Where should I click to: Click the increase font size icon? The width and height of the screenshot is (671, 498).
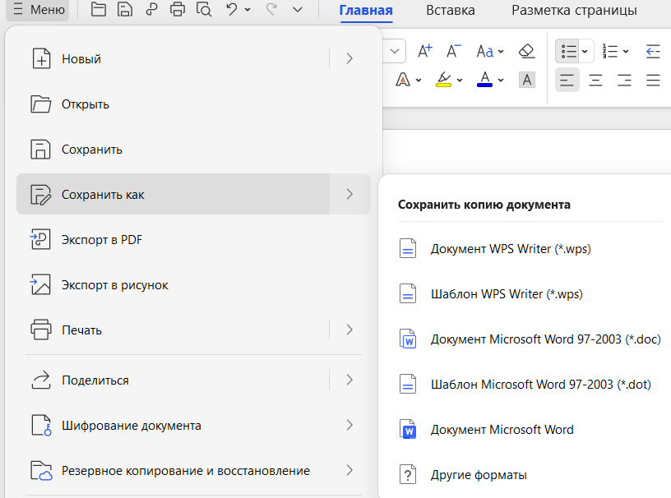point(424,51)
